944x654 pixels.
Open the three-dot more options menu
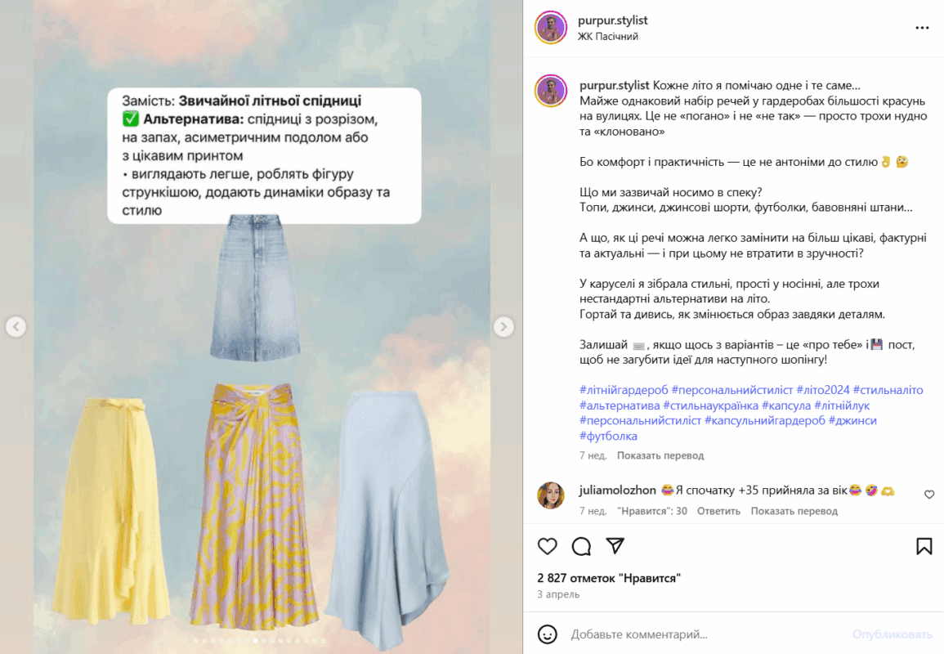(922, 28)
